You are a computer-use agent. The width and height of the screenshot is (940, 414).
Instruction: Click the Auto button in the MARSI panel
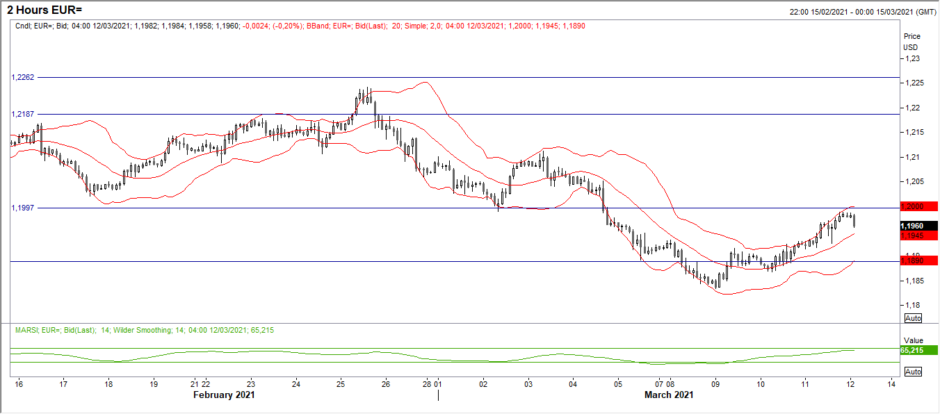(x=913, y=372)
